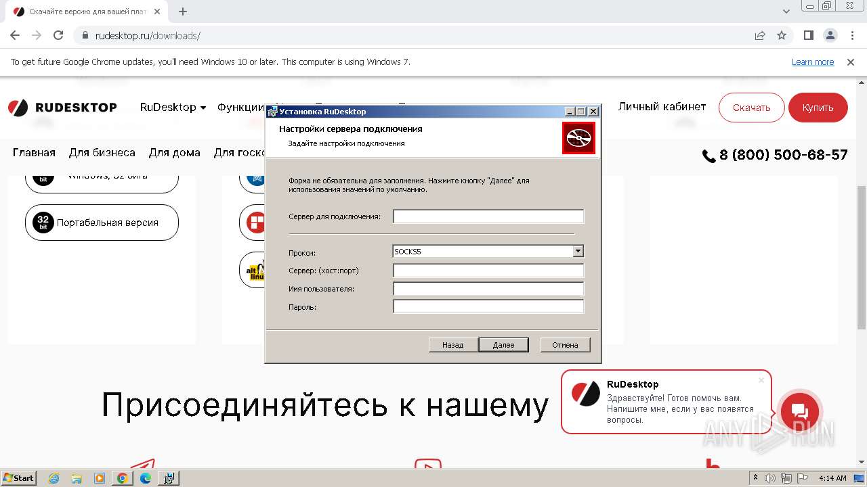The height and width of the screenshot is (487, 867).
Task: Focus the Имя пользователя input field
Action: tap(488, 289)
